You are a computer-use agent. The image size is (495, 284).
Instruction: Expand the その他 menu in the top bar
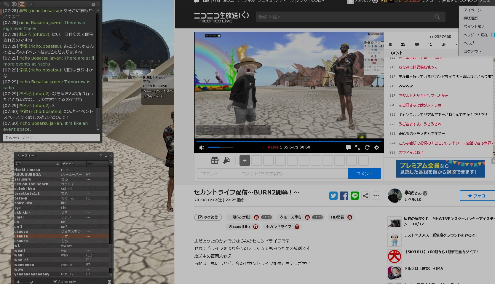(317, 1)
